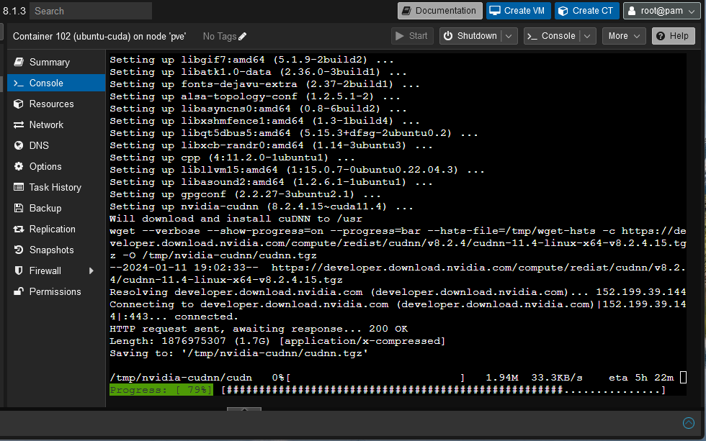Image resolution: width=706 pixels, height=441 pixels.
Task: Click the Snapshots history icon
Action: pos(19,250)
